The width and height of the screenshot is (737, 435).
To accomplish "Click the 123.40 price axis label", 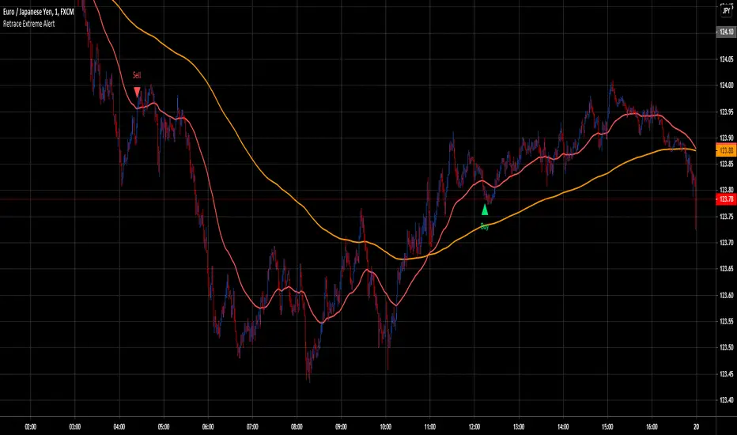I will [x=726, y=399].
